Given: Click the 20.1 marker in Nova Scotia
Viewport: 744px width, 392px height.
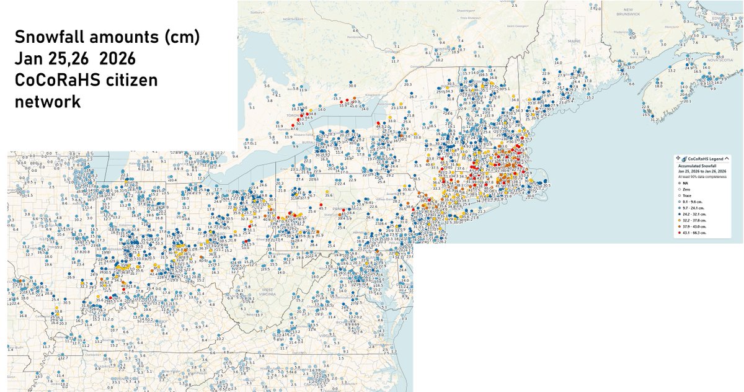Looking at the screenshot, I should [686, 97].
